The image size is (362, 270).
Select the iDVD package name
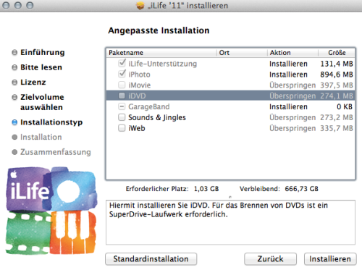pyautogui.click(x=137, y=96)
